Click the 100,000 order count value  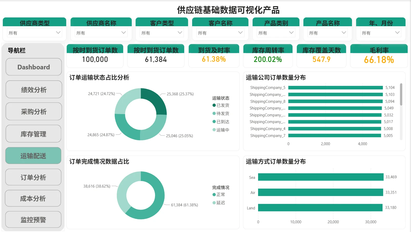pyautogui.click(x=95, y=59)
